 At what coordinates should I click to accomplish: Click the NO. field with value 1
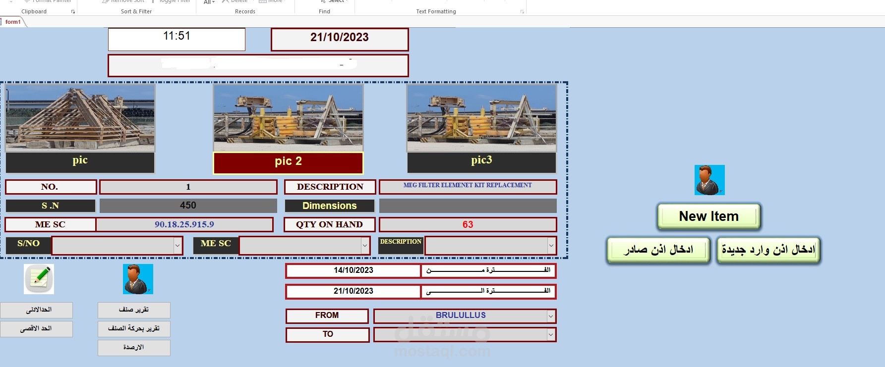pyautogui.click(x=188, y=187)
